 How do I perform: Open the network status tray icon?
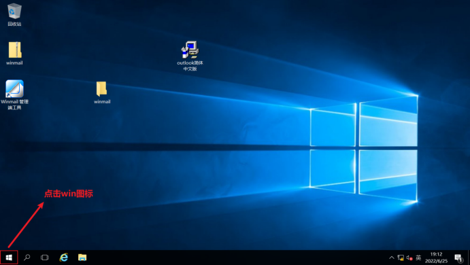point(401,258)
